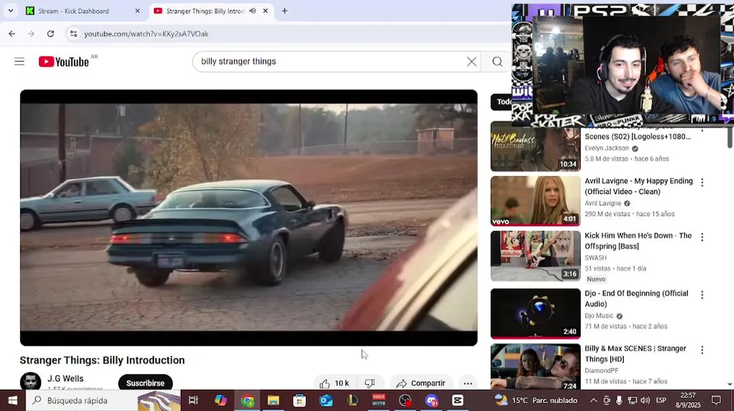Subscribe using the Suscribirse button
The width and height of the screenshot is (734, 411).
pos(145,383)
